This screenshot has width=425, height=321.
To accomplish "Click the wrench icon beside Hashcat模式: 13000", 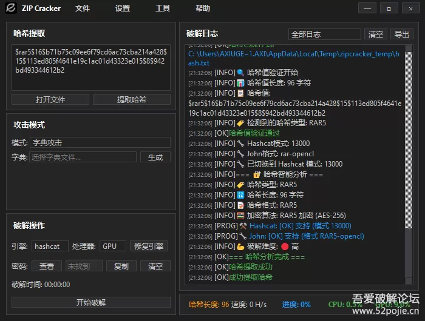I will (240, 144).
